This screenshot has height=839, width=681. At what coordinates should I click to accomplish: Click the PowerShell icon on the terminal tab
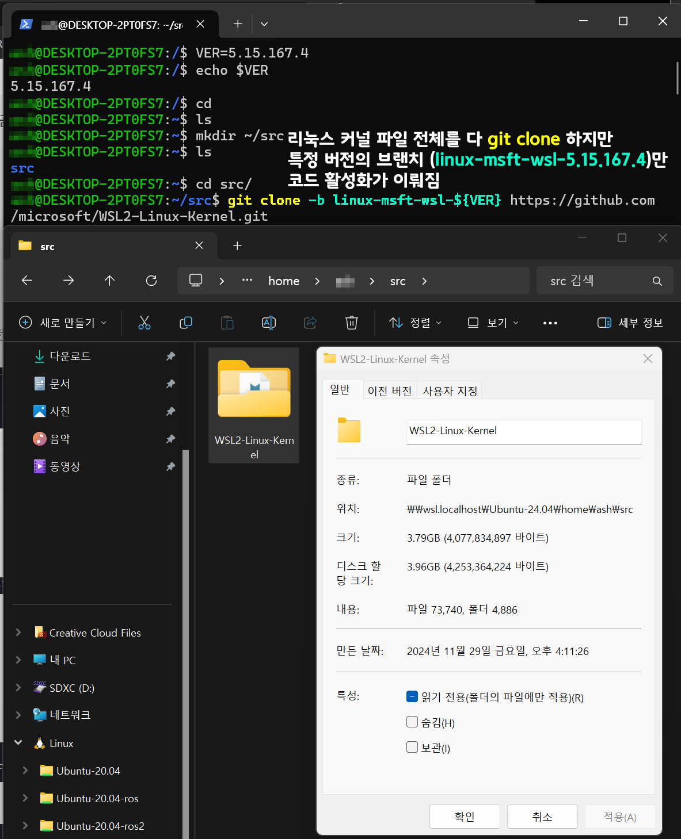pos(26,24)
